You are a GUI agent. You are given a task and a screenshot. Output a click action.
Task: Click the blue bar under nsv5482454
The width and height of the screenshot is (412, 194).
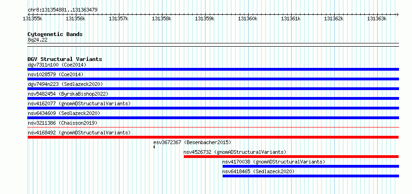click(213, 98)
